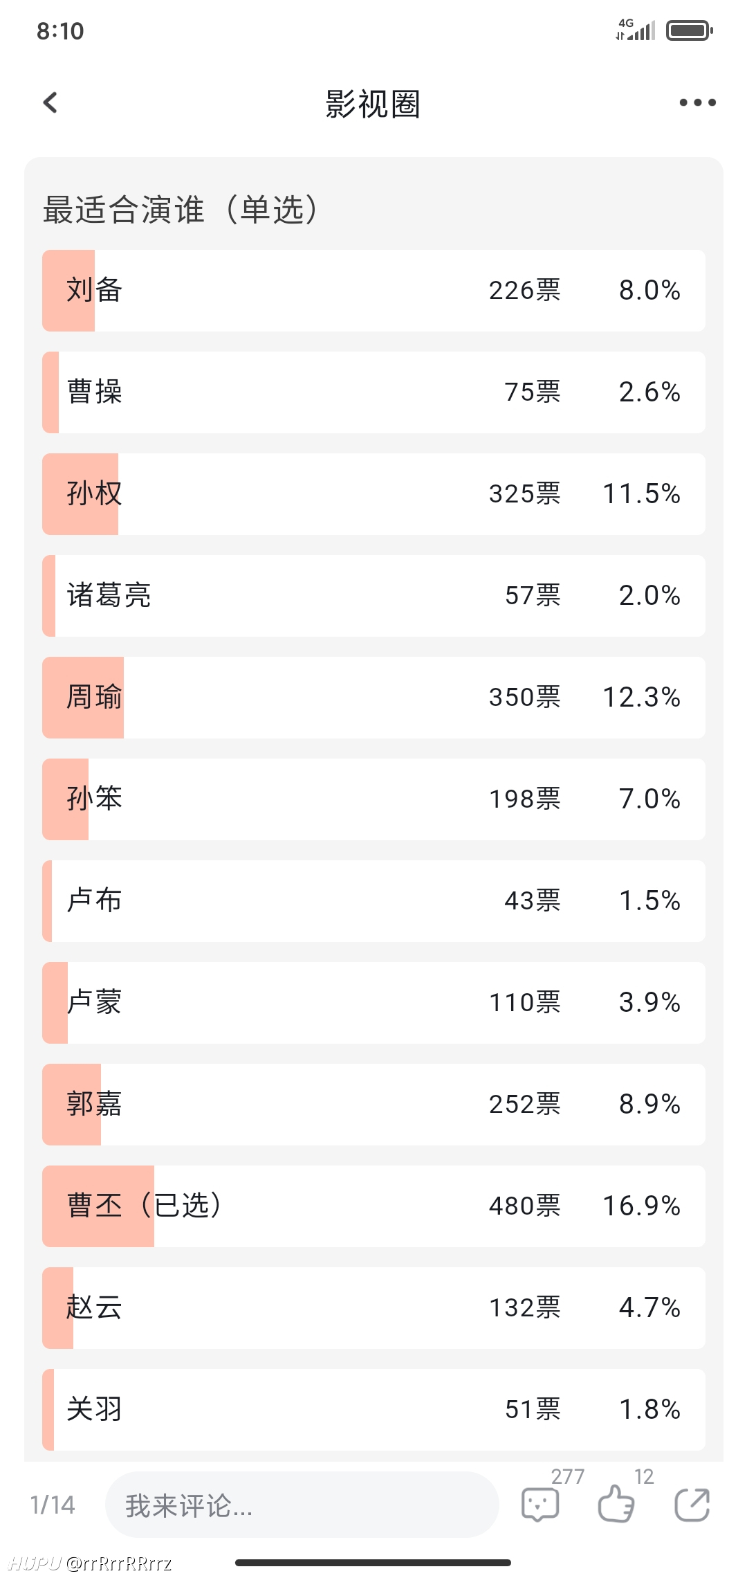Screen dimensions: 747x1578
Task: Select the 曹操 poll option
Action: (373, 392)
